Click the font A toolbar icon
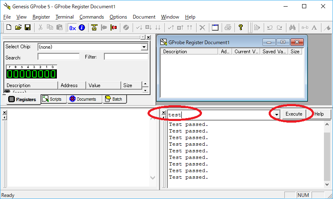Viewport: 333px width, 199px height. [314, 28]
